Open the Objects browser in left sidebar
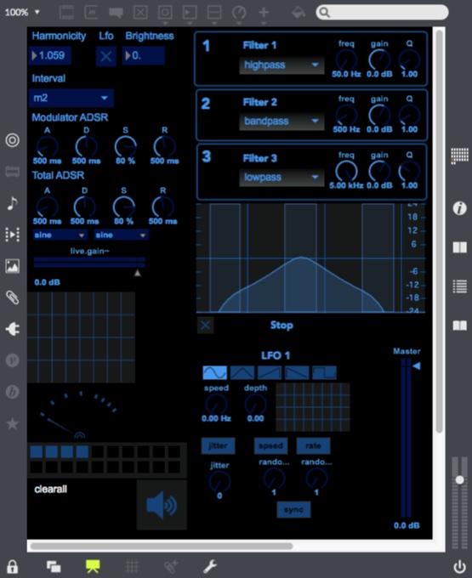This screenshot has width=472, height=578. click(x=12, y=140)
